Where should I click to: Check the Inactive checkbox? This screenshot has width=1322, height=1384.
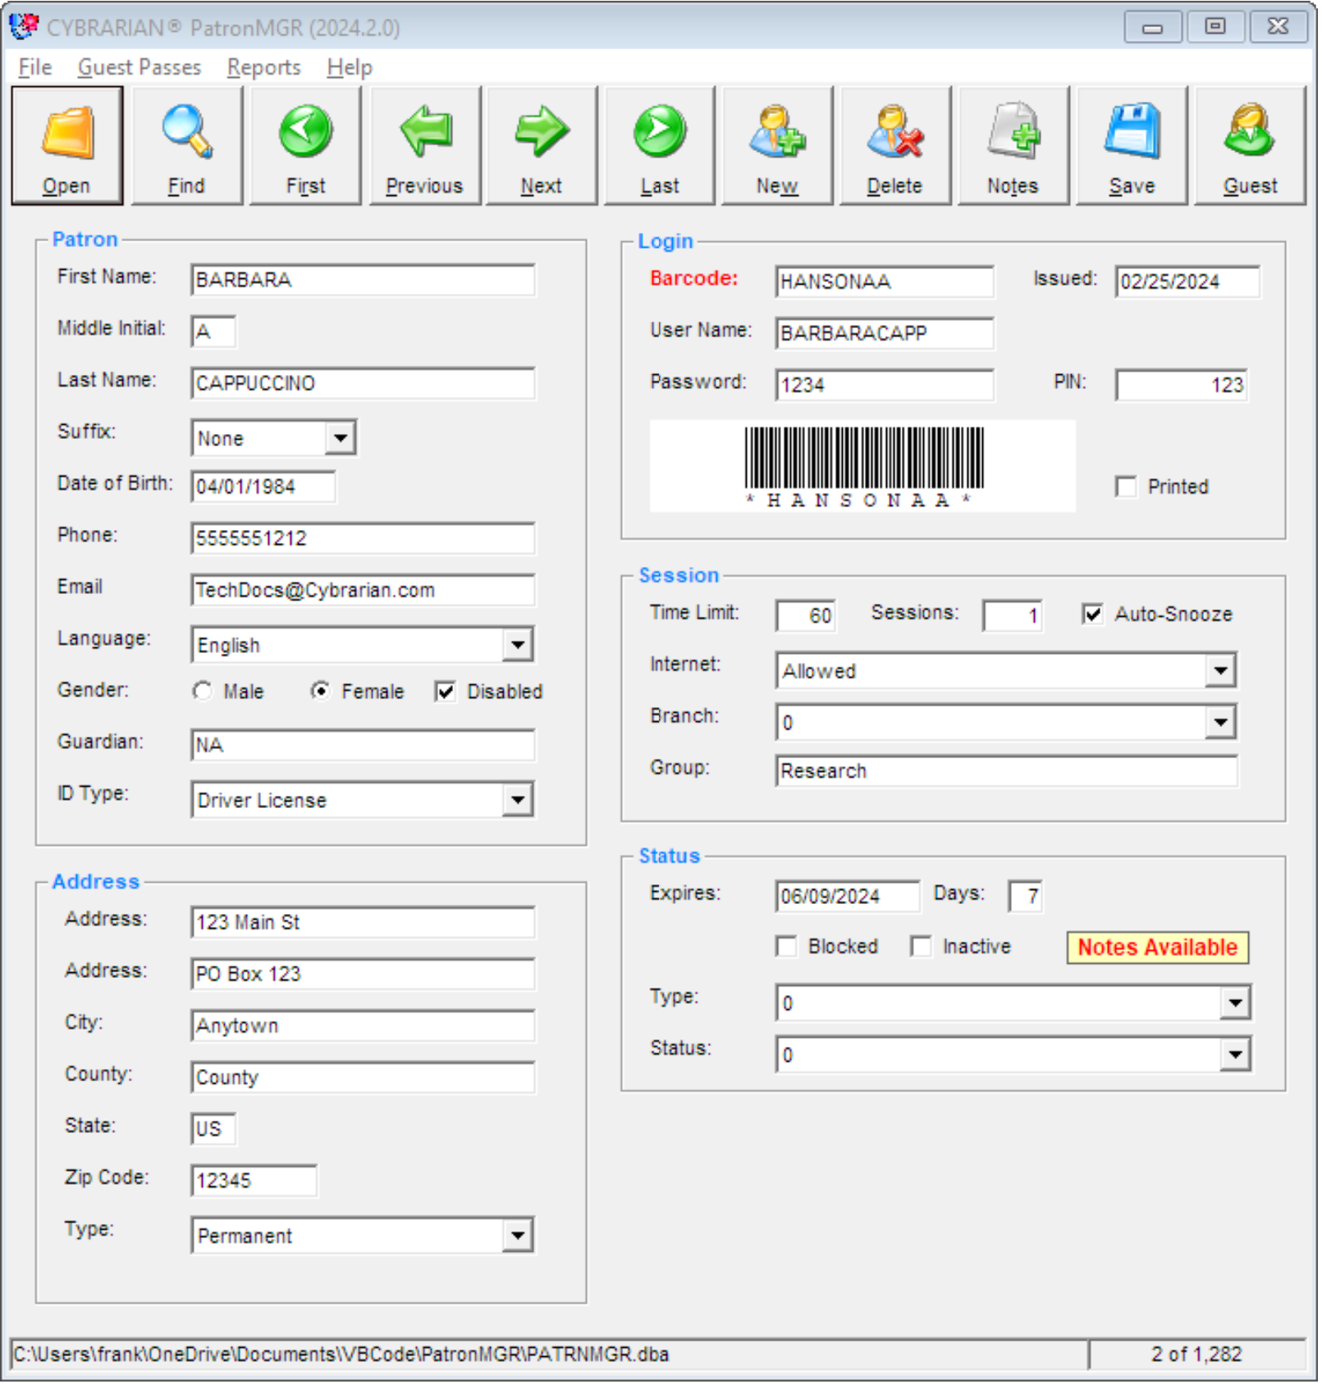pyautogui.click(x=922, y=948)
